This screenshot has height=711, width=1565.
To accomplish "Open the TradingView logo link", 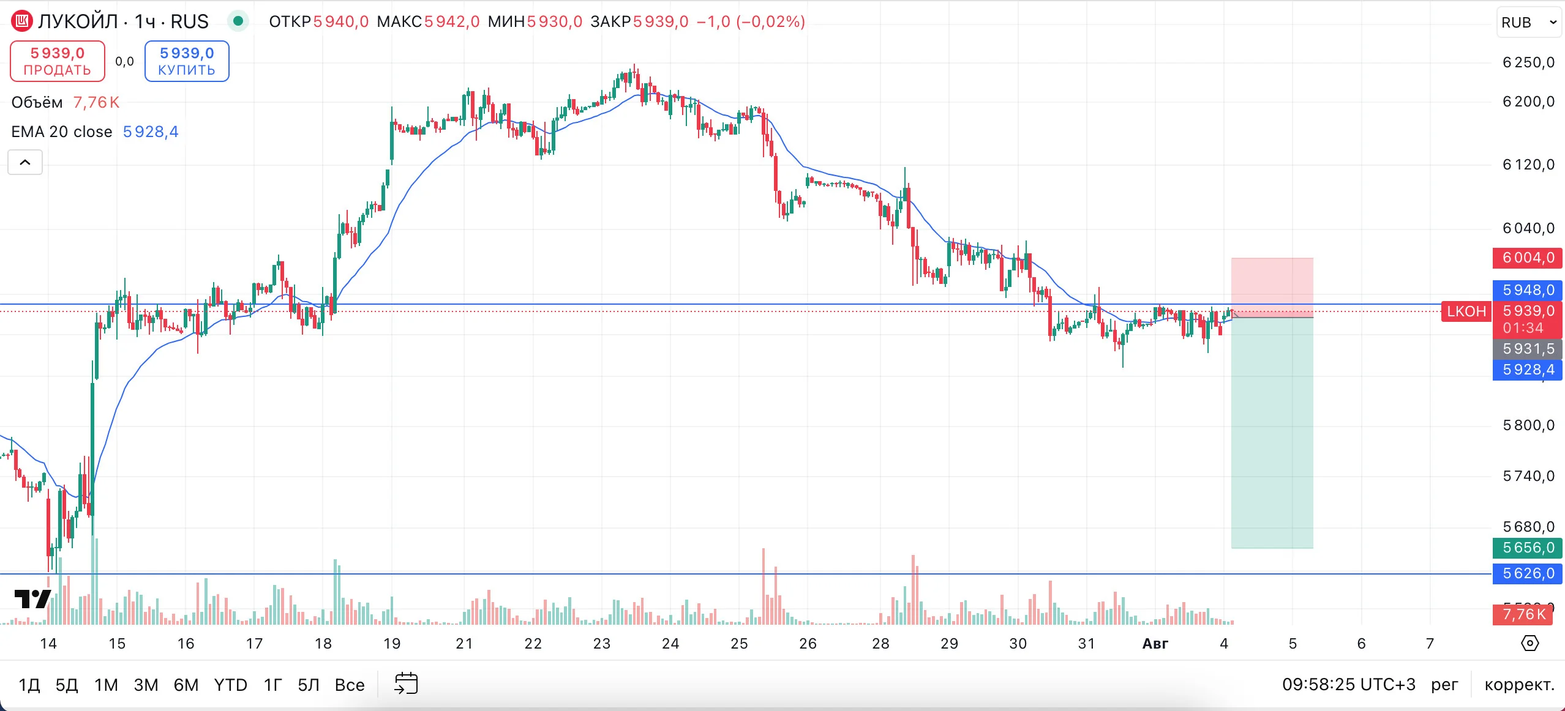I will pyautogui.click(x=32, y=598).
